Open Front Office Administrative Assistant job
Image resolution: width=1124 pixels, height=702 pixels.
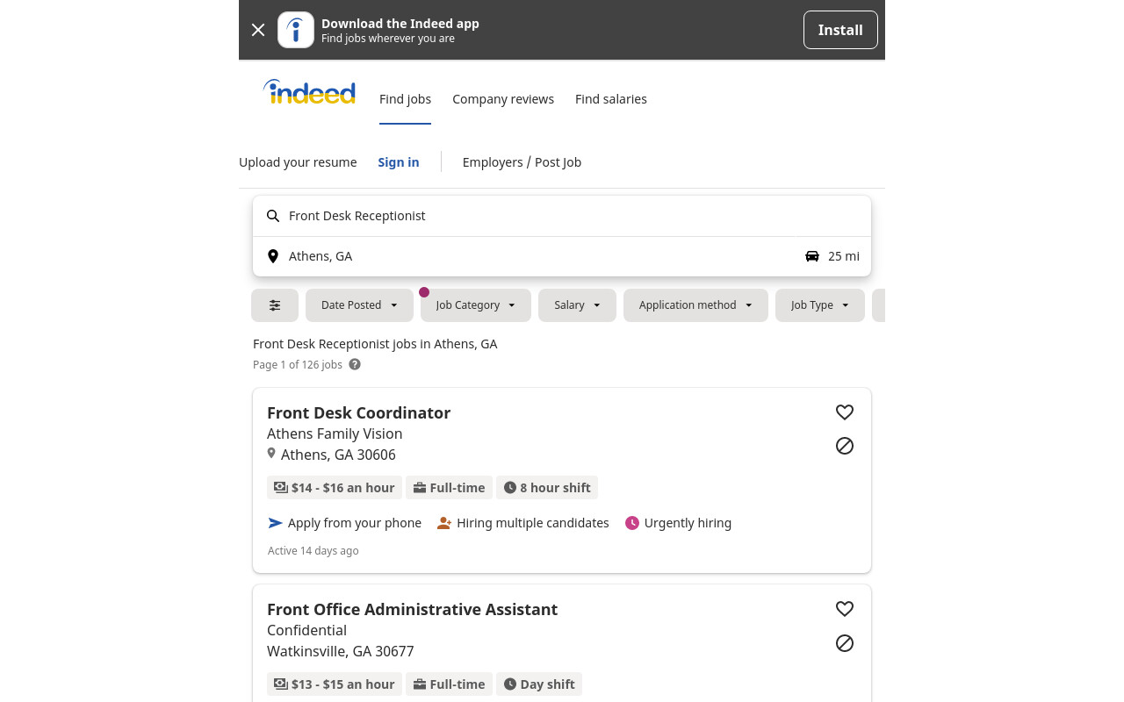[x=412, y=609]
